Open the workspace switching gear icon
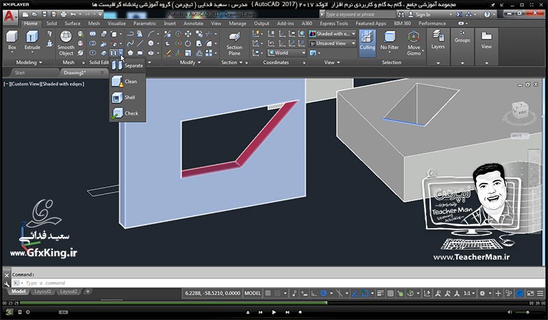The height and width of the screenshot is (320, 548). (x=482, y=293)
